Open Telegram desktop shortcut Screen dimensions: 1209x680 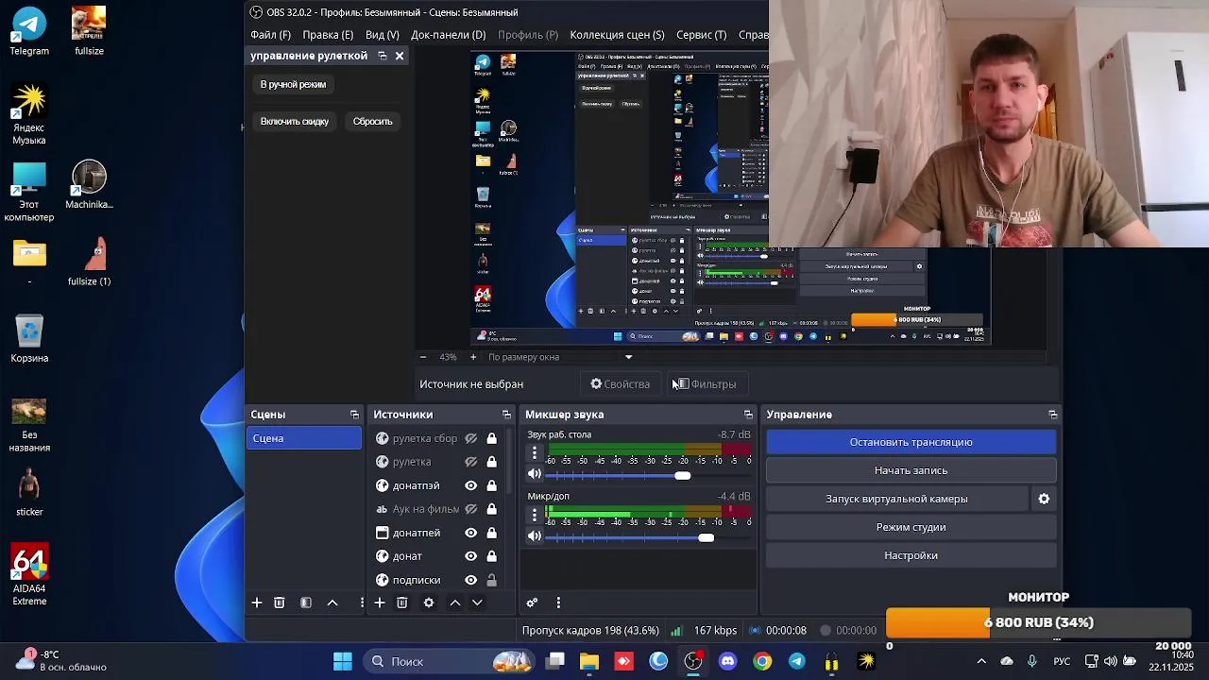pyautogui.click(x=29, y=31)
